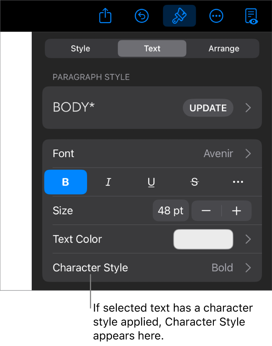Tap the 48 pt size field

click(x=171, y=211)
